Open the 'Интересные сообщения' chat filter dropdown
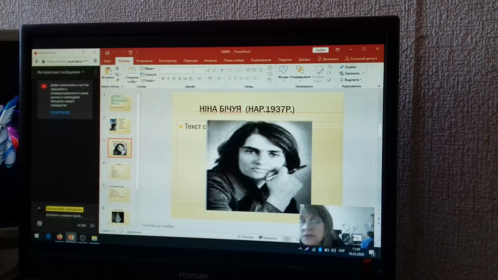The height and width of the screenshot is (280, 498). 61,72
